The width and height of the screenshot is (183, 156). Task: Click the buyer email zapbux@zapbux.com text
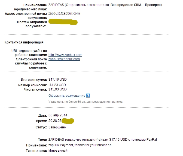pos(64,13)
